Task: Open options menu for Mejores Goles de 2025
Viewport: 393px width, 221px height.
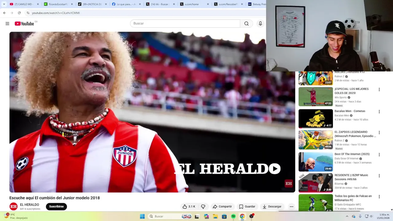Action: [x=379, y=90]
